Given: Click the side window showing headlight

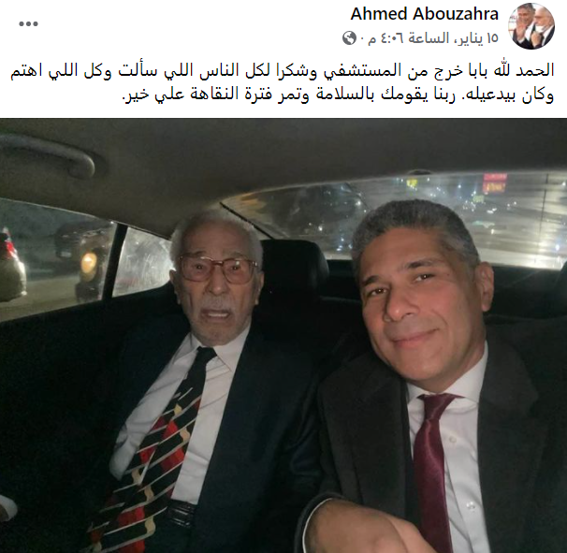Looking at the screenshot, I should tap(54, 260).
